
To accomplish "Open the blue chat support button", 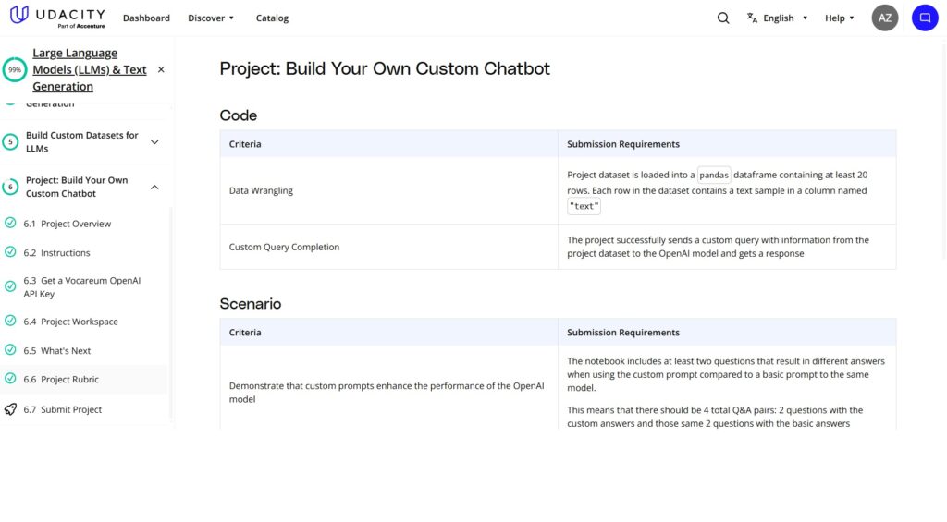I will pyautogui.click(x=925, y=18).
